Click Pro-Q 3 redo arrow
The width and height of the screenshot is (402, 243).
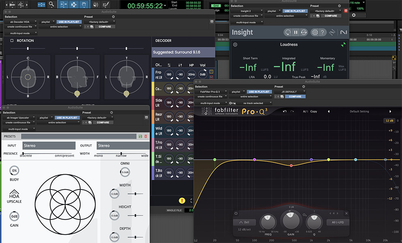[292, 111]
